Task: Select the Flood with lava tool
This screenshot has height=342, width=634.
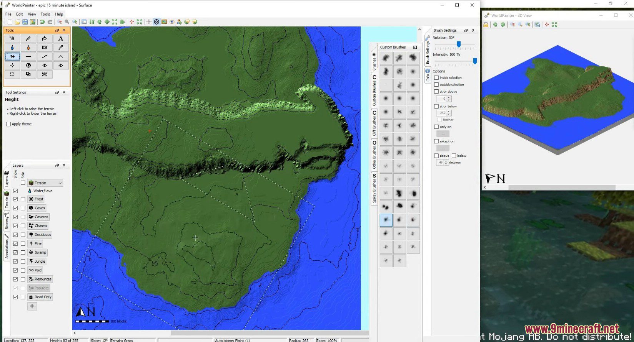Action: (x=28, y=48)
